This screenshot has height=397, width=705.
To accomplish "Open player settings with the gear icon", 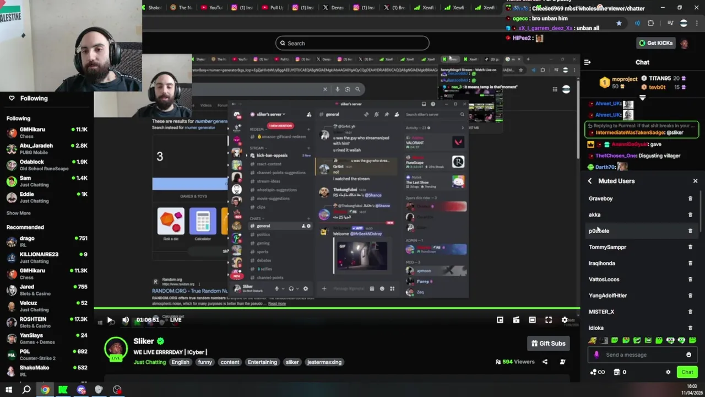I will [x=565, y=320].
